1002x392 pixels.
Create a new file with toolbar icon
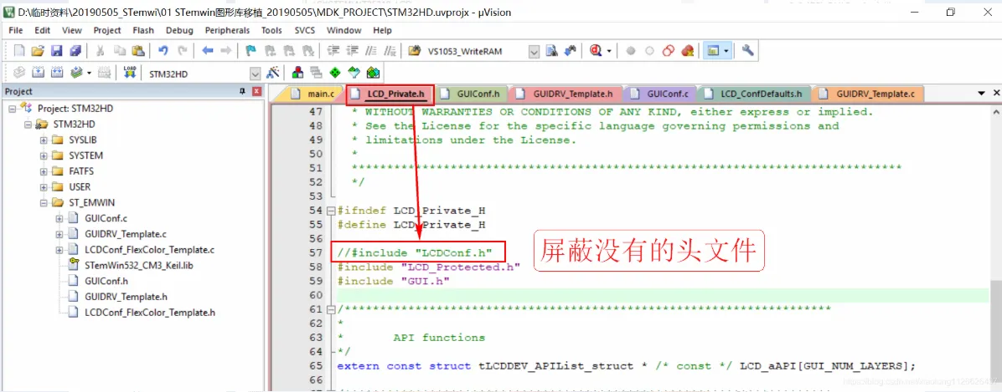pyautogui.click(x=19, y=50)
